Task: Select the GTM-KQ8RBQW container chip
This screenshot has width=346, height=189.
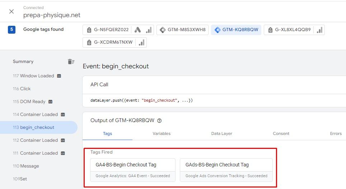Action: tap(236, 30)
